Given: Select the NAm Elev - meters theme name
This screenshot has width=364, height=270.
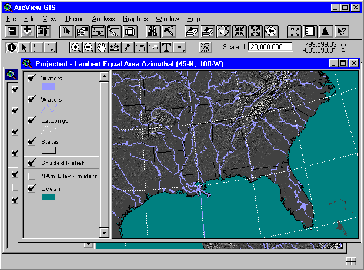Looking at the screenshot, I should click(69, 176).
